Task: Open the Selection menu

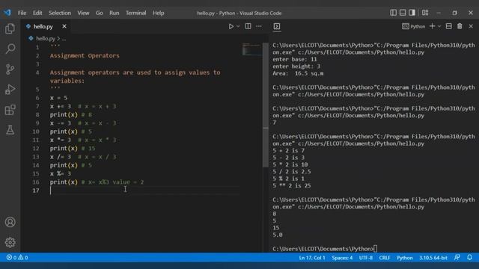Action: (60, 13)
